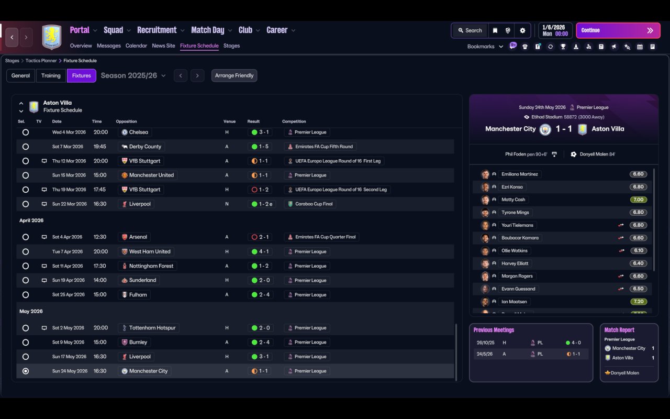Go to the previous season arrow
670x419 pixels.
pyautogui.click(x=181, y=75)
